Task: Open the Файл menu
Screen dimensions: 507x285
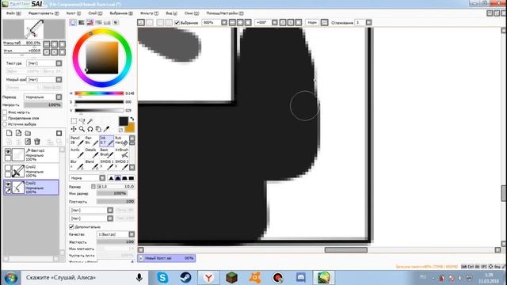Action: pos(13,13)
